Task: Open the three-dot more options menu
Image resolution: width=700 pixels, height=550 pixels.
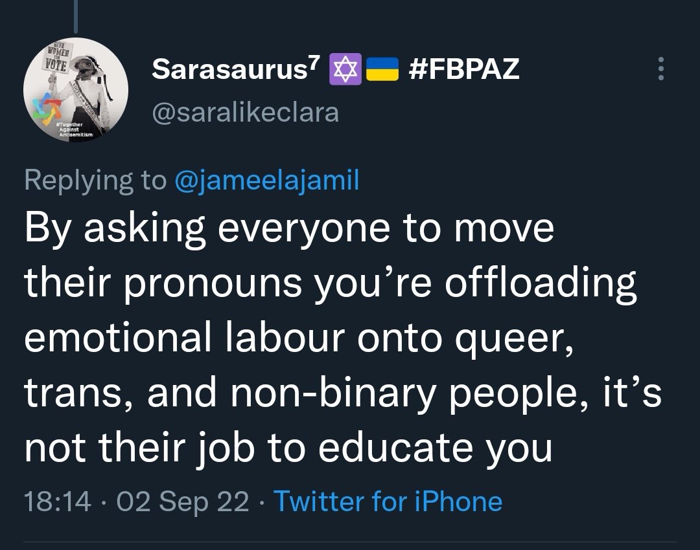Action: tap(661, 69)
